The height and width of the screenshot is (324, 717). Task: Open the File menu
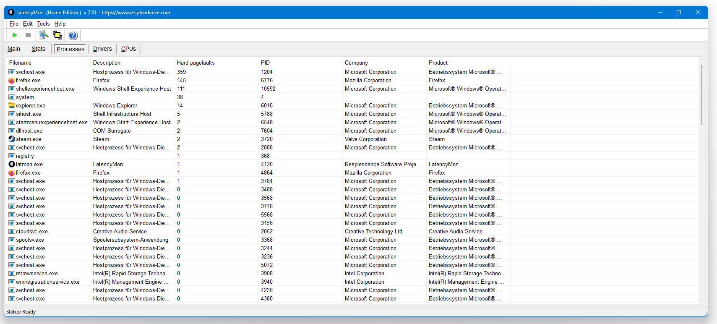[x=14, y=24]
